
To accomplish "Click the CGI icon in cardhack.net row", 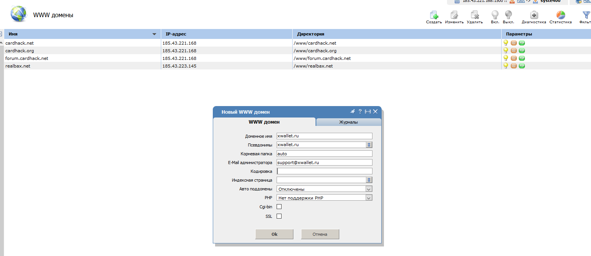I will coord(514,43).
